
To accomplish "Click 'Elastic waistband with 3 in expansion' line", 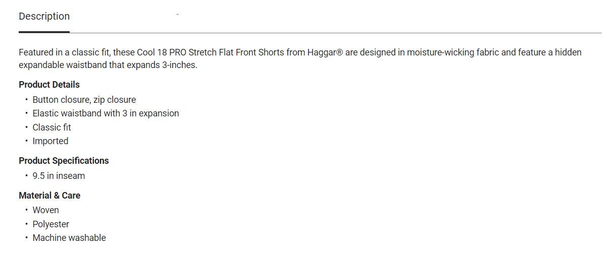I will [x=106, y=113].
